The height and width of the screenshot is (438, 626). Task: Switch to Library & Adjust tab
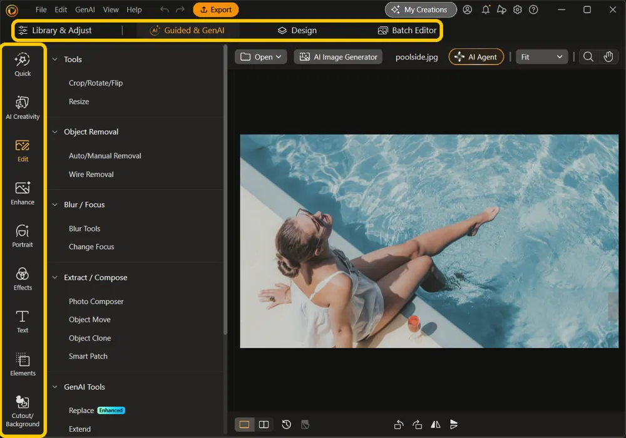point(55,30)
